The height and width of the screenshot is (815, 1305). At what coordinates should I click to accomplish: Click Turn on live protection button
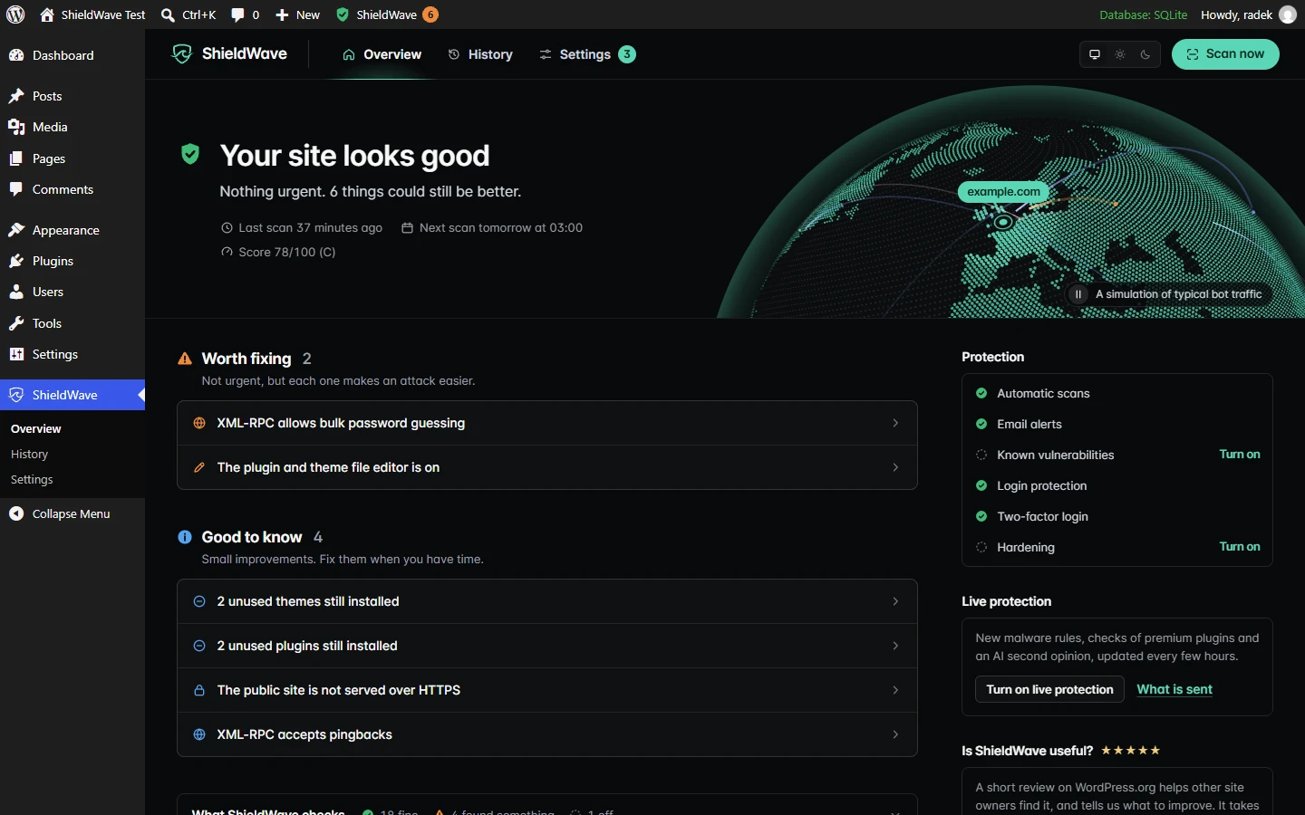(x=1049, y=689)
